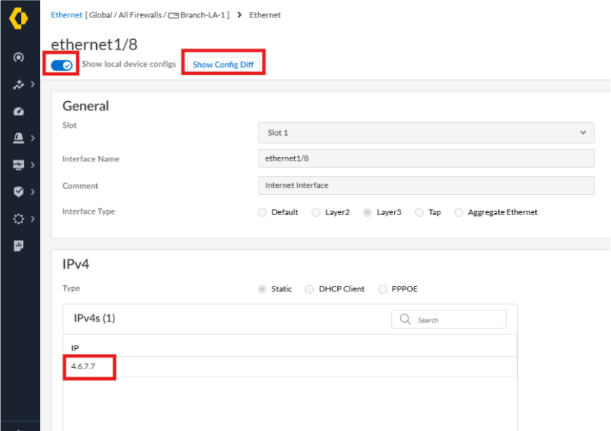Select Static IPv4 type radio
The width and height of the screenshot is (611, 431).
pos(262,289)
